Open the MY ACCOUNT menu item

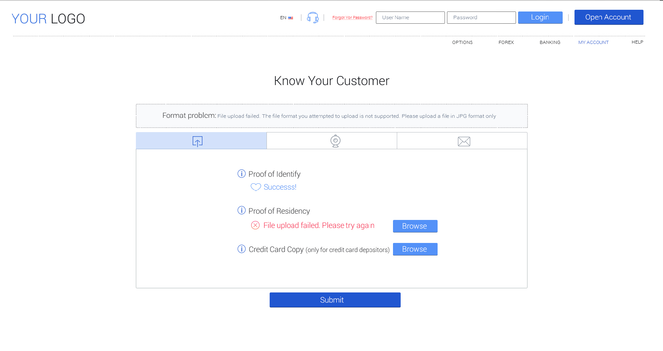593,42
